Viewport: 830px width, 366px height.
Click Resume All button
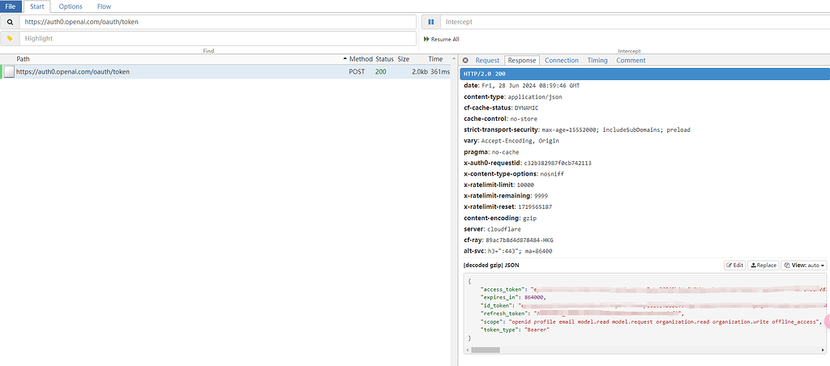click(442, 39)
